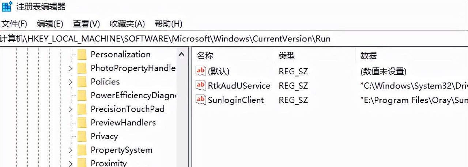Expand the Policies key arrow
468x167 pixels.
[71, 82]
